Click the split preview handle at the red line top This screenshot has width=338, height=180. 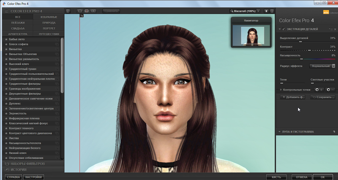[x=82, y=16]
